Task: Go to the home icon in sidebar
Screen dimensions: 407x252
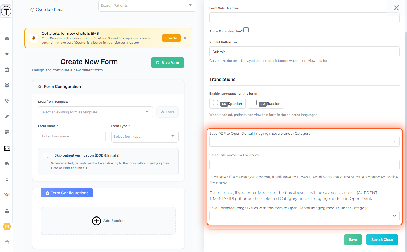Action: point(7,54)
